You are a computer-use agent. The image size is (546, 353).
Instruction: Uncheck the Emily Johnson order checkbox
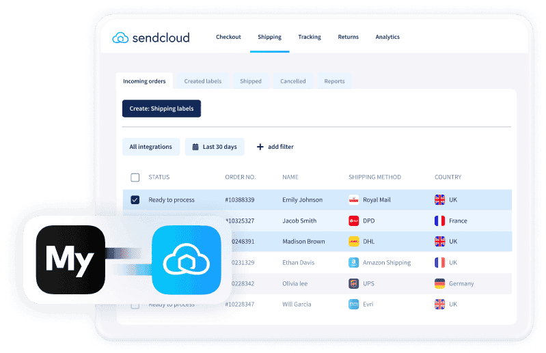click(135, 200)
